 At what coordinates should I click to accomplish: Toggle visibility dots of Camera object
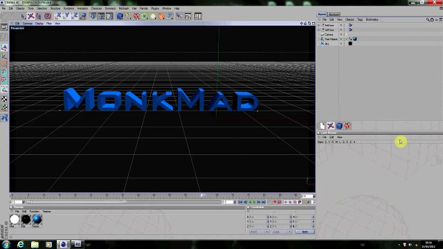(x=344, y=35)
